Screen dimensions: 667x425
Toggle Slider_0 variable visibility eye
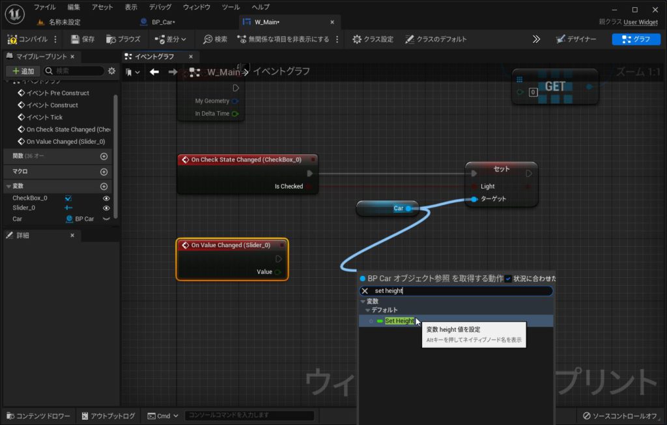pyautogui.click(x=106, y=208)
